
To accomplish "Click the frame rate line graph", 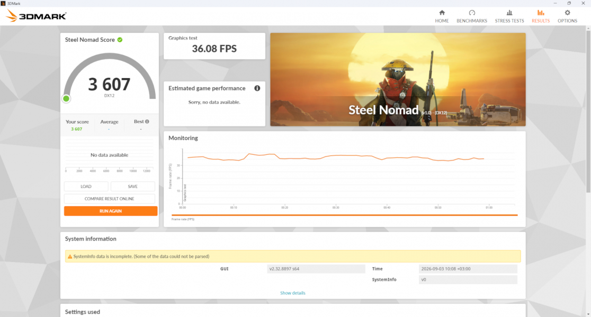I will (x=336, y=157).
